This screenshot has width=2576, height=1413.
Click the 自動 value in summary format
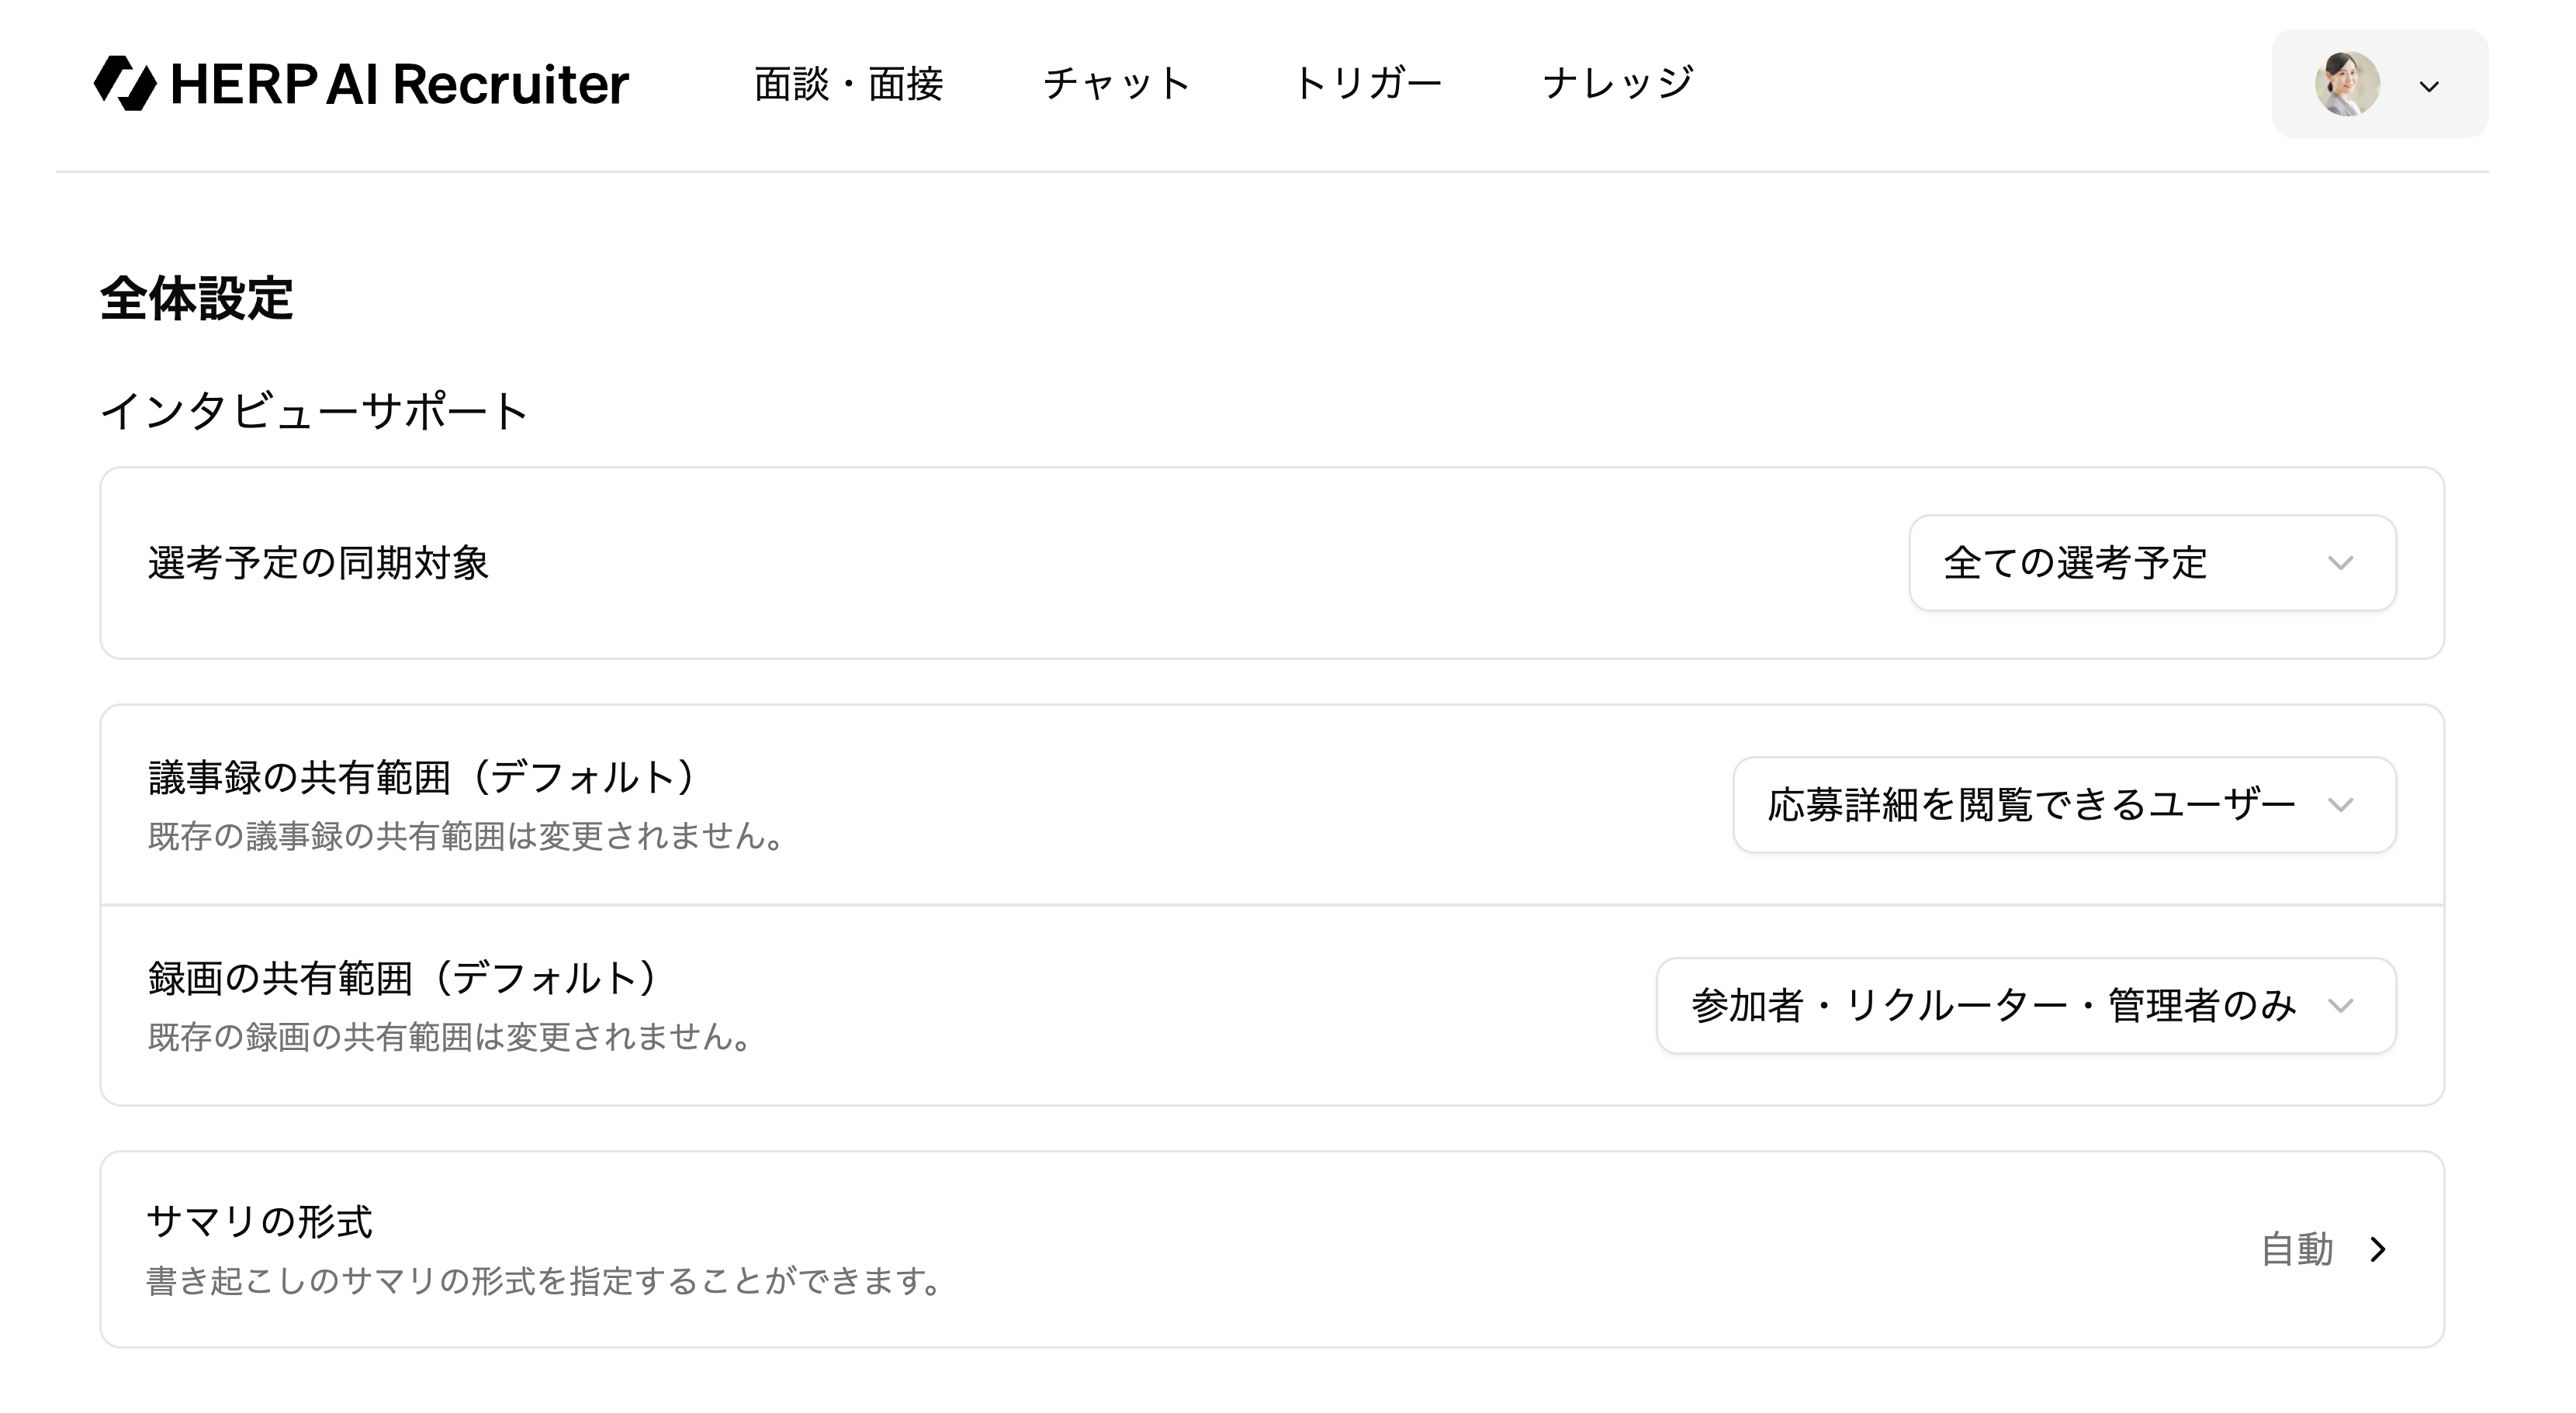pos(2297,1249)
